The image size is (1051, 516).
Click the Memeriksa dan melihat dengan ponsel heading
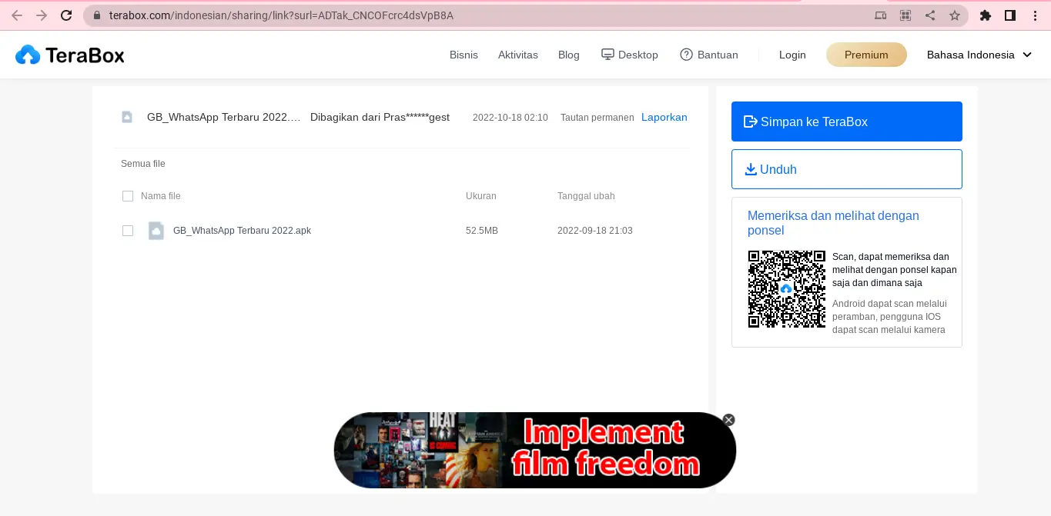833,223
